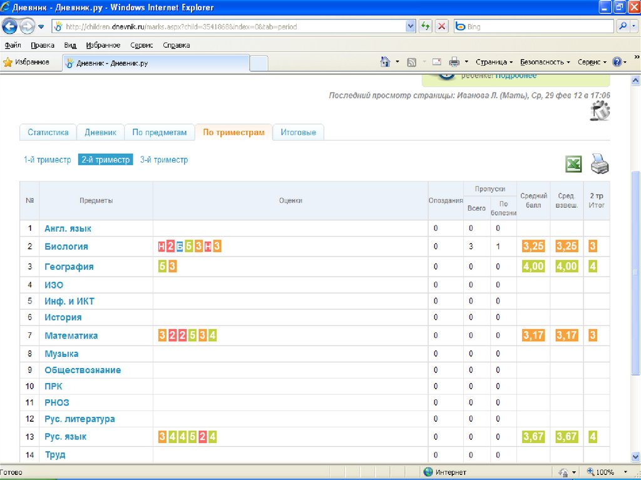Open the Избранное star favorites button
641x480 pixels.
26,62
